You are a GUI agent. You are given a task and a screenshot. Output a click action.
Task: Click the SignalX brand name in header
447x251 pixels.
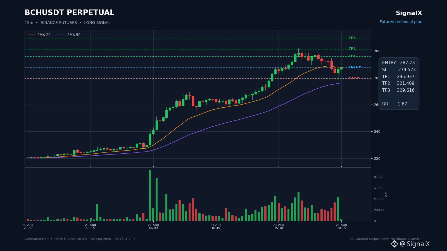[x=409, y=13]
